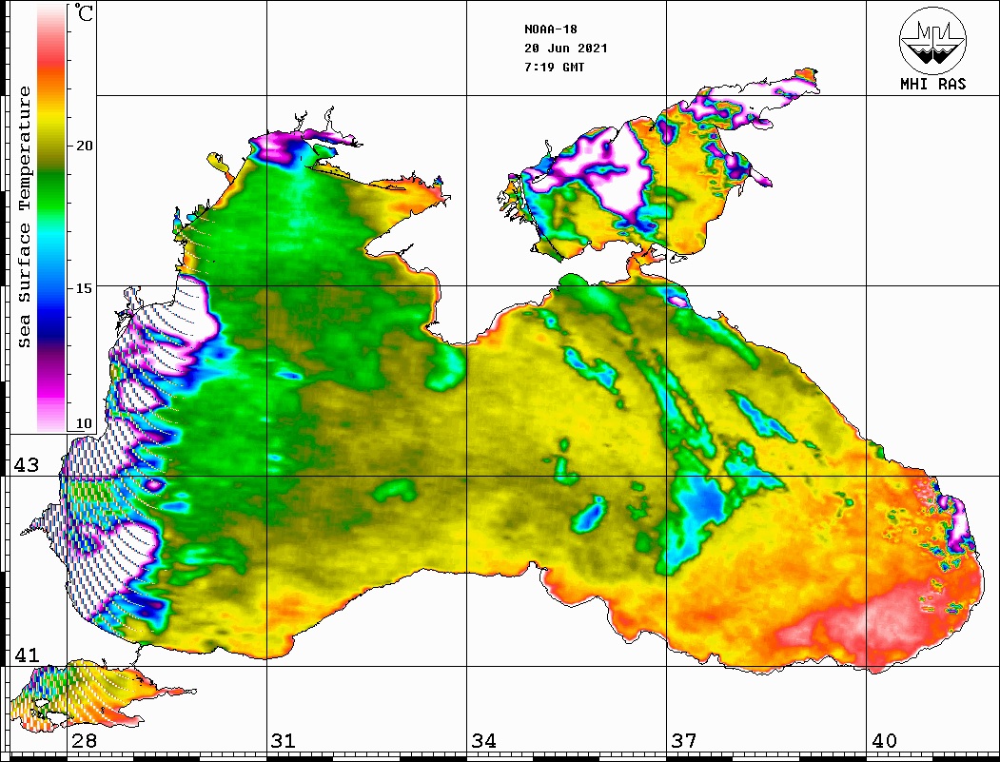Click the MHI RAS circular logo
Screen dimensions: 1000x762
(933, 40)
